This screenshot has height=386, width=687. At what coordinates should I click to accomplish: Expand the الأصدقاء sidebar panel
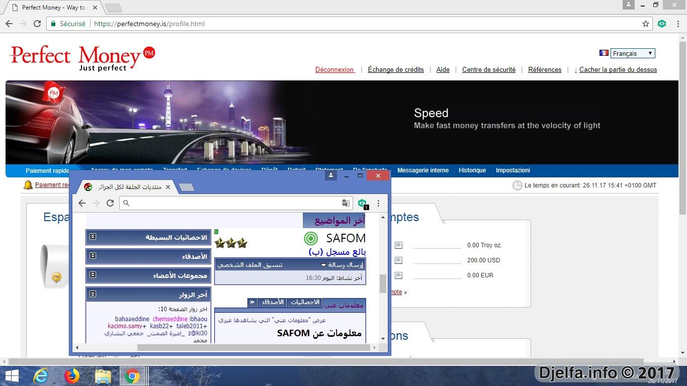(93, 256)
